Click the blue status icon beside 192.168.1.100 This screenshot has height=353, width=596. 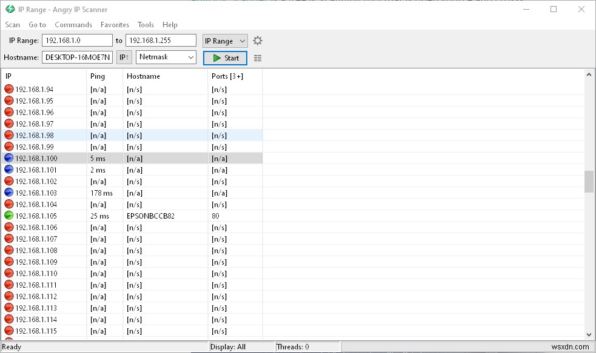click(8, 158)
